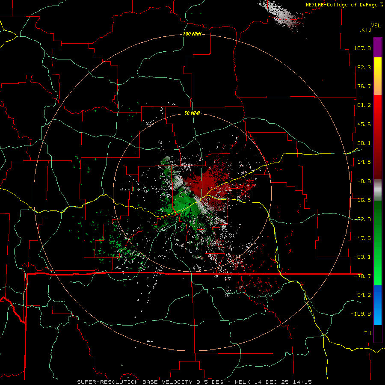Pick the gray near-zero segment of color bar

click(x=378, y=190)
